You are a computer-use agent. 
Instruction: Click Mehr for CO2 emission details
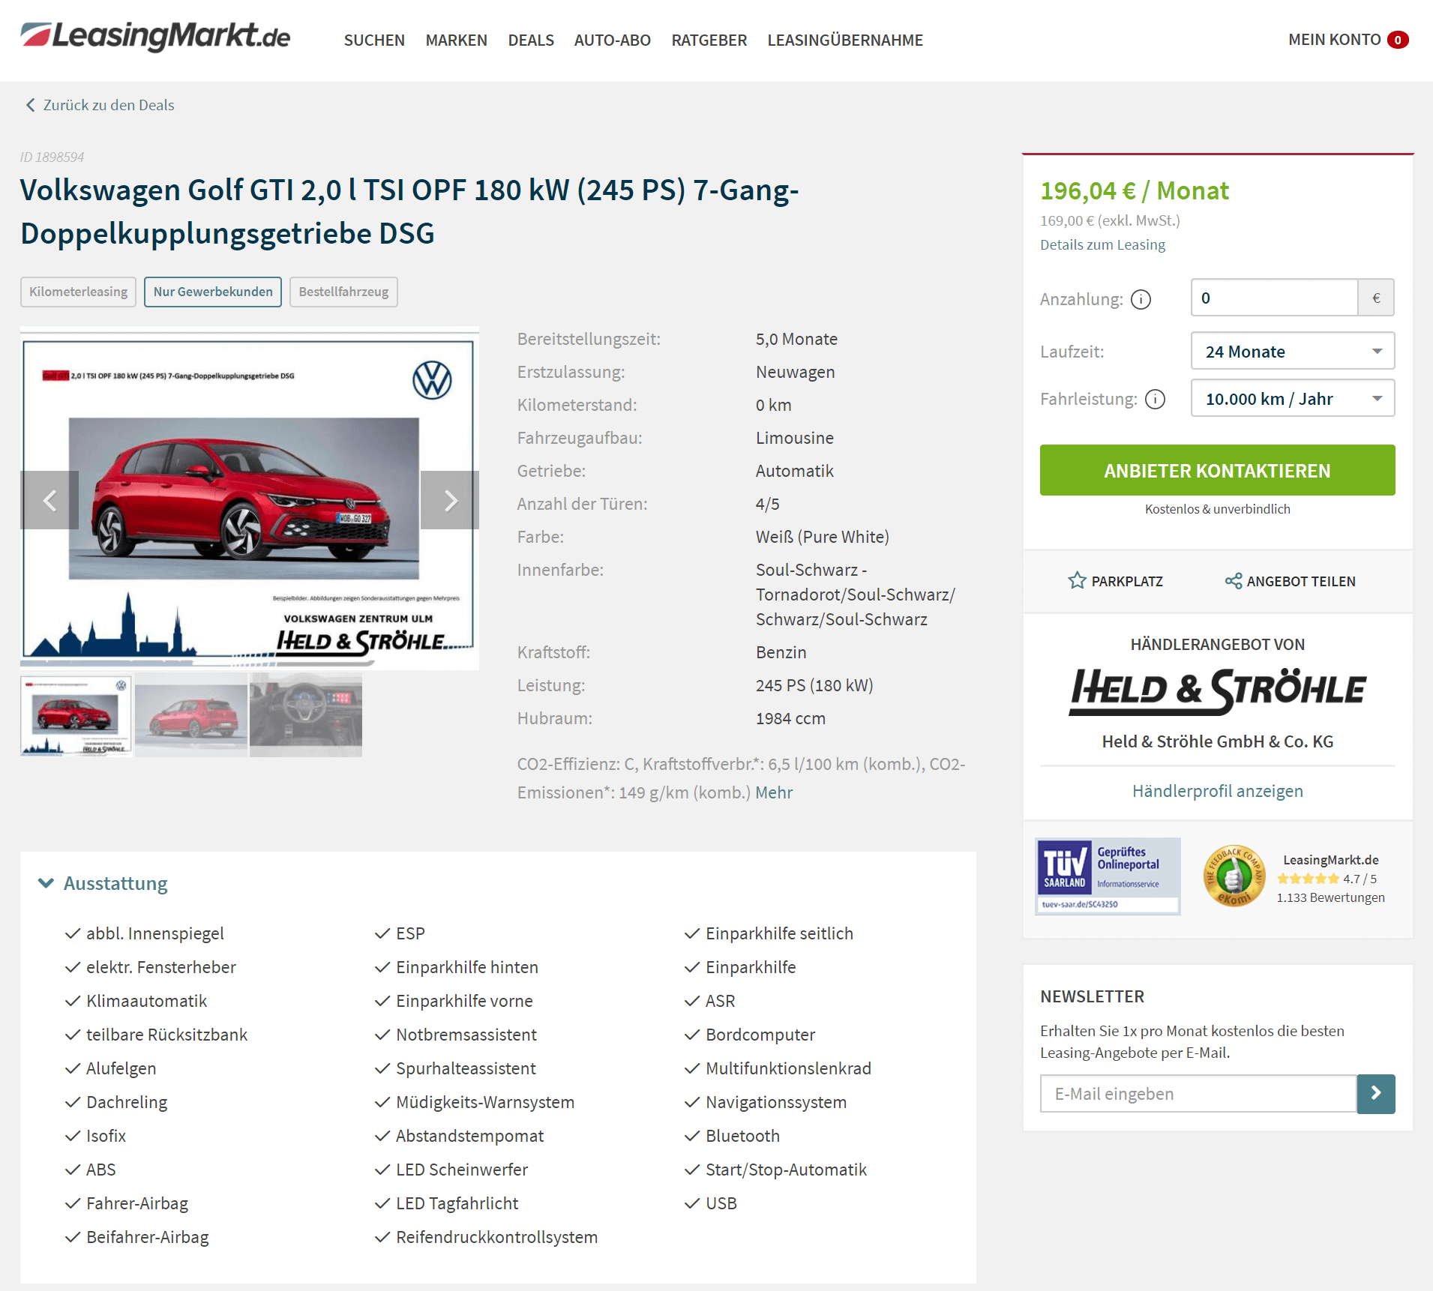click(774, 792)
